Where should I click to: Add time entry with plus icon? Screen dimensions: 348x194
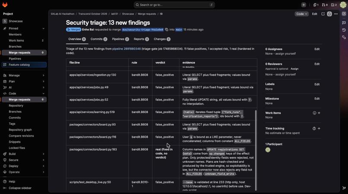(319, 128)
